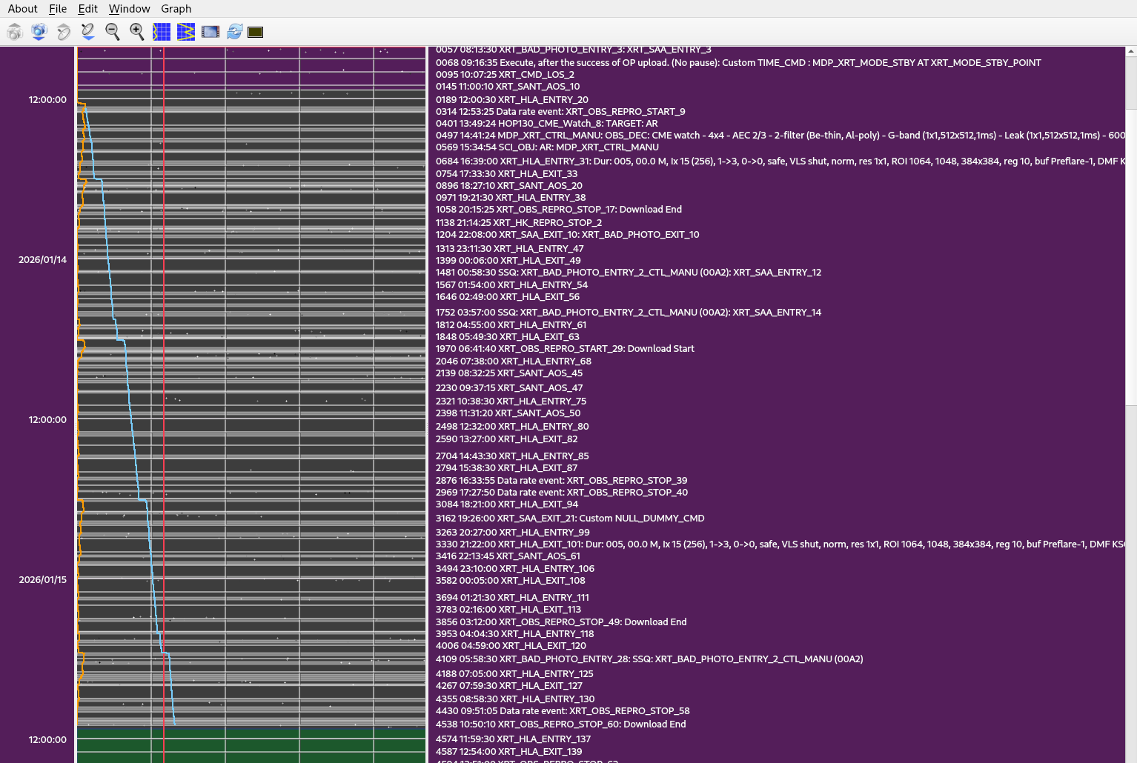Click the grayed-out satellite dish up icon
This screenshot has height=763, width=1137.
[64, 32]
